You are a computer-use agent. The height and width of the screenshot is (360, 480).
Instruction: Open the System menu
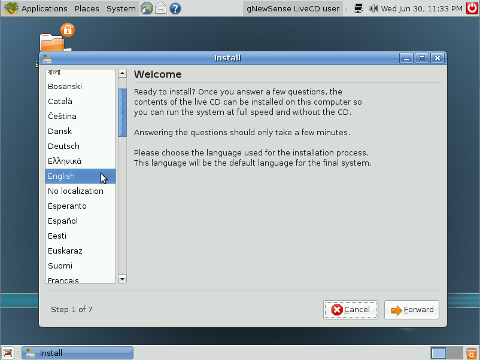click(121, 8)
